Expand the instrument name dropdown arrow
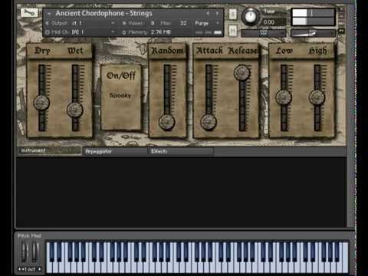The width and height of the screenshot is (368, 276). tap(49, 13)
